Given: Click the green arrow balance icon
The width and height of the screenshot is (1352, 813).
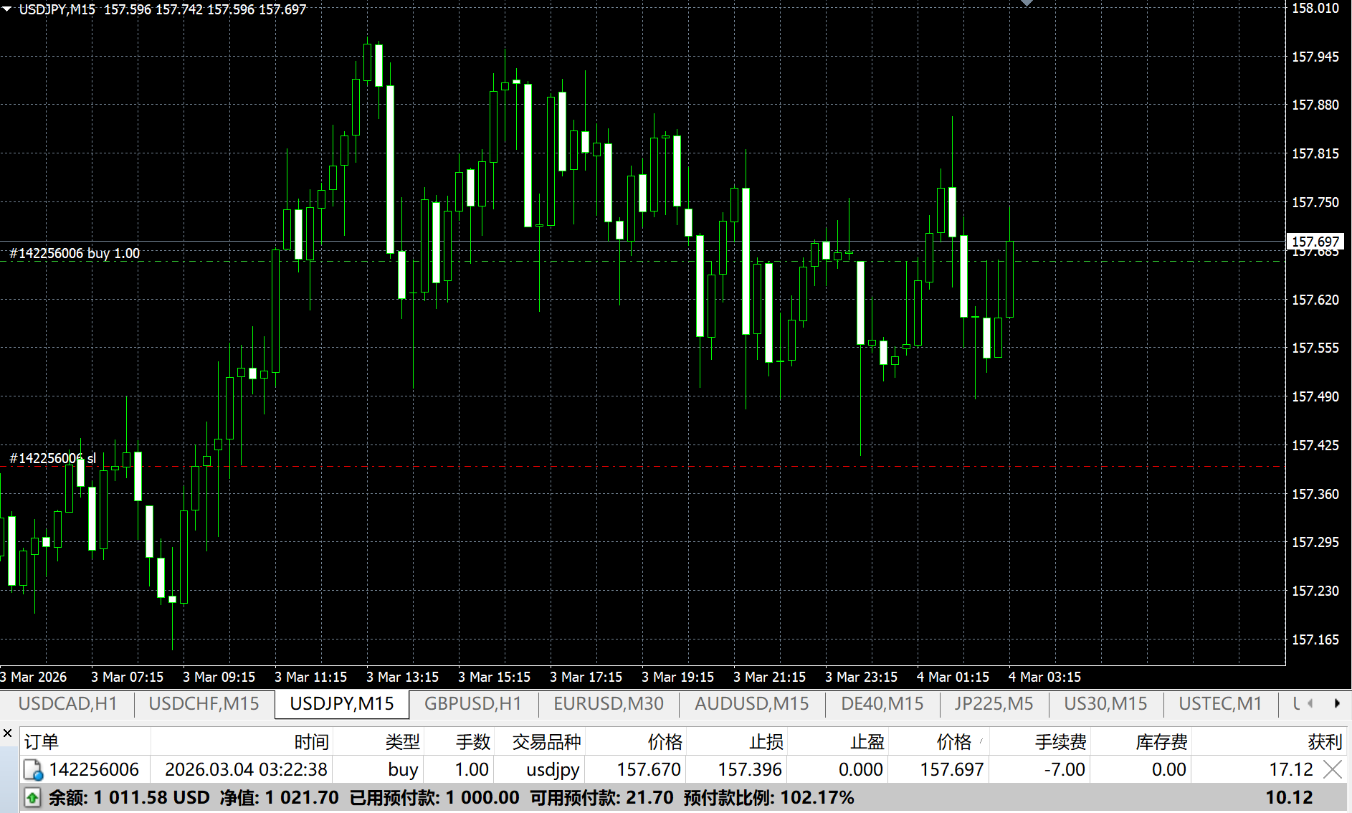Looking at the screenshot, I should click(32, 797).
